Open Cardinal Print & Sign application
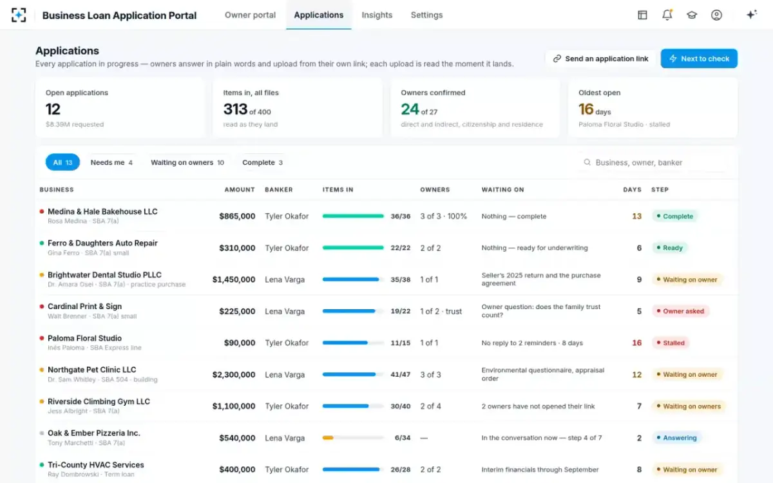 point(84,307)
